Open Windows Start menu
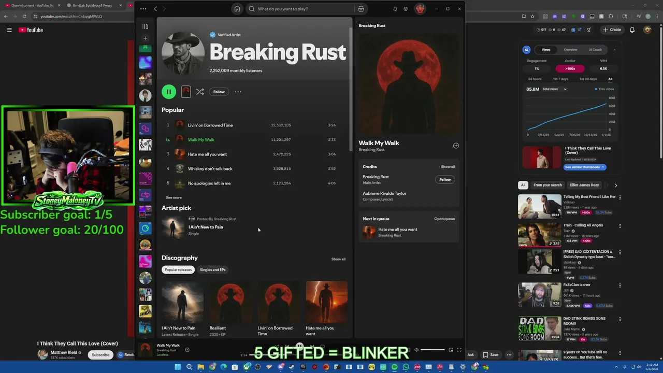Viewport: 663px width, 373px height. 178,367
